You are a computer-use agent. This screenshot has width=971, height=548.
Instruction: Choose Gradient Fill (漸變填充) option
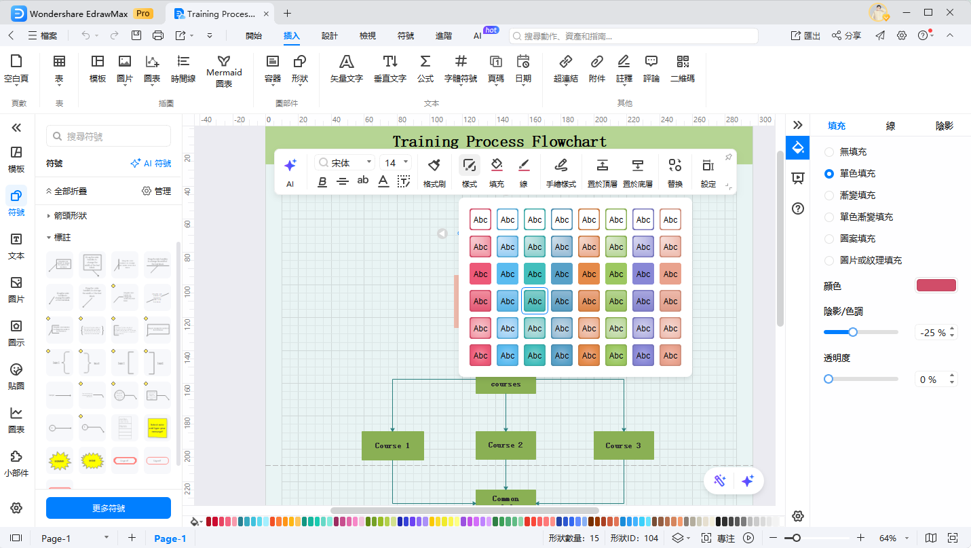829,196
